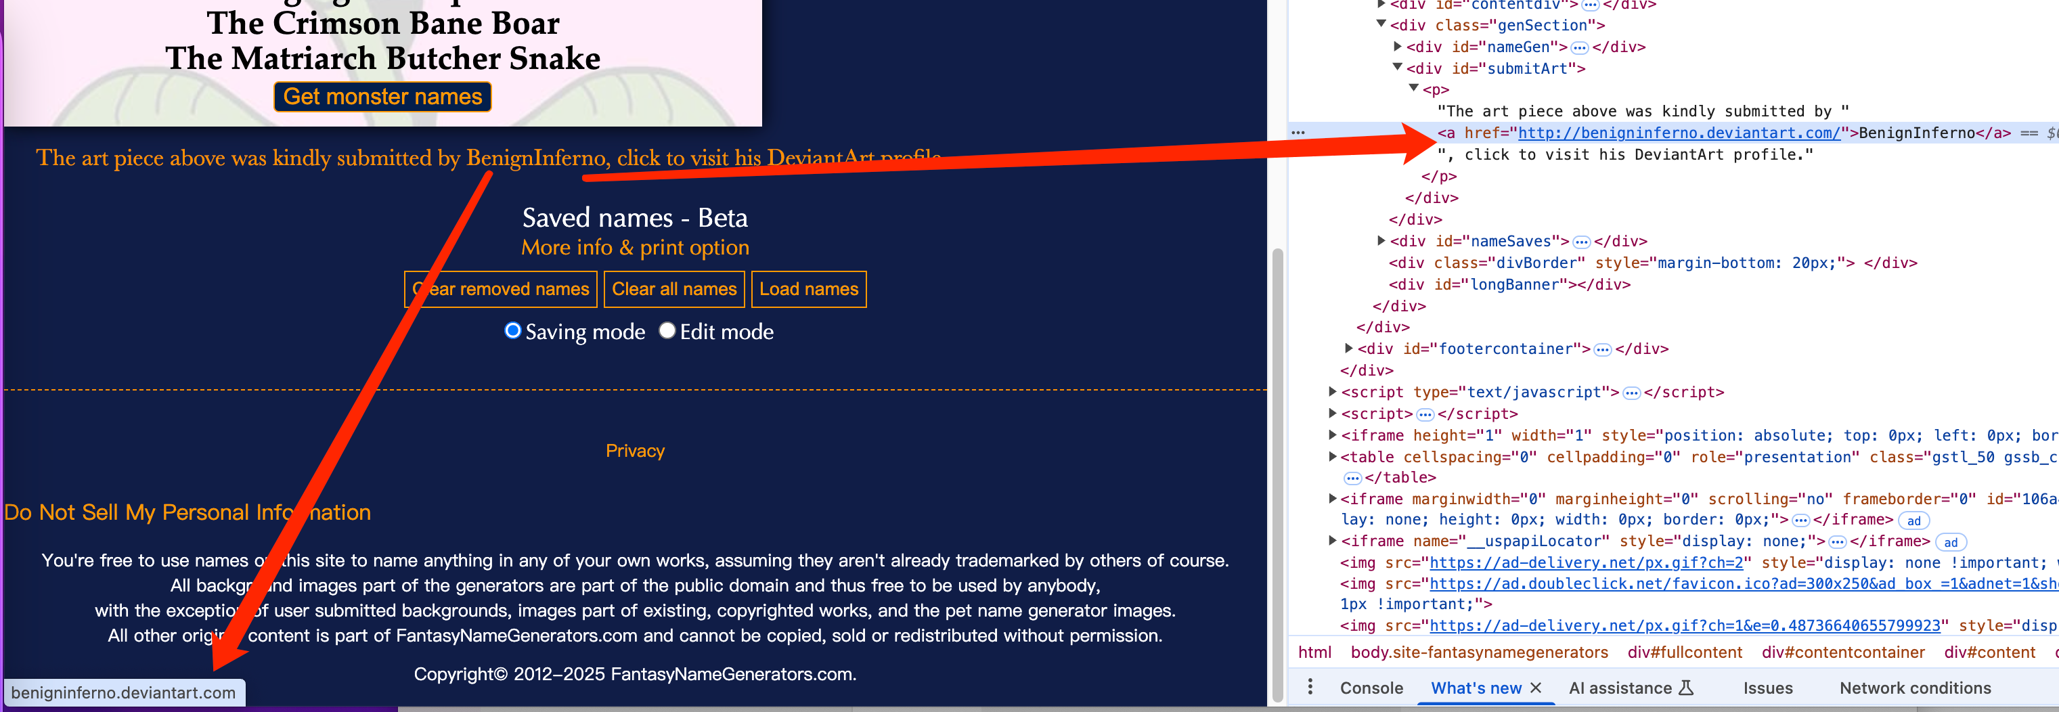Click Load names button

808,289
